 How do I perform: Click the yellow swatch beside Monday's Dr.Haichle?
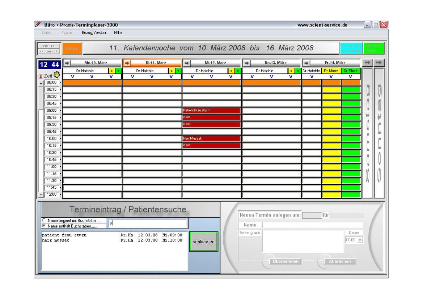click(x=111, y=71)
